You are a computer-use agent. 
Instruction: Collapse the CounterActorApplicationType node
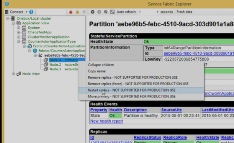click(19, 41)
